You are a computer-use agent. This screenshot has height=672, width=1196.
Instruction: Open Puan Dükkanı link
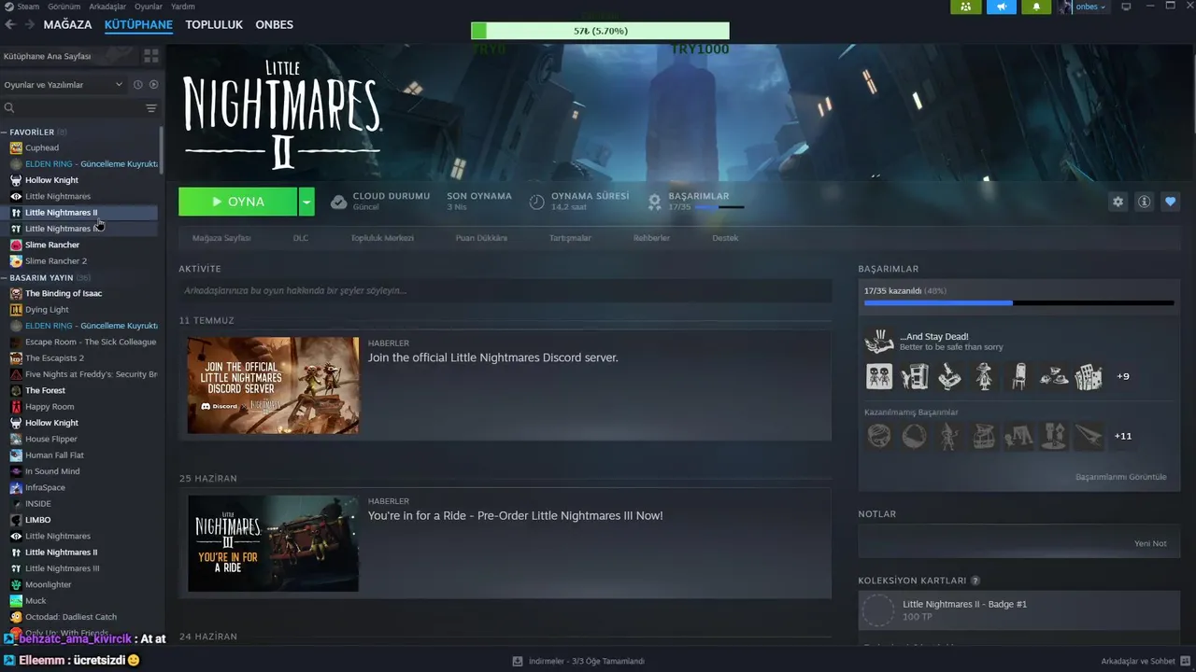(481, 238)
